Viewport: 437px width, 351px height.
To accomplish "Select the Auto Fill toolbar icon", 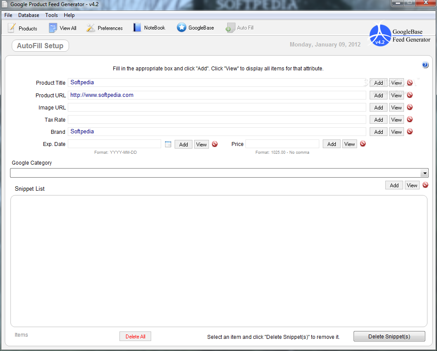I will (x=230, y=28).
